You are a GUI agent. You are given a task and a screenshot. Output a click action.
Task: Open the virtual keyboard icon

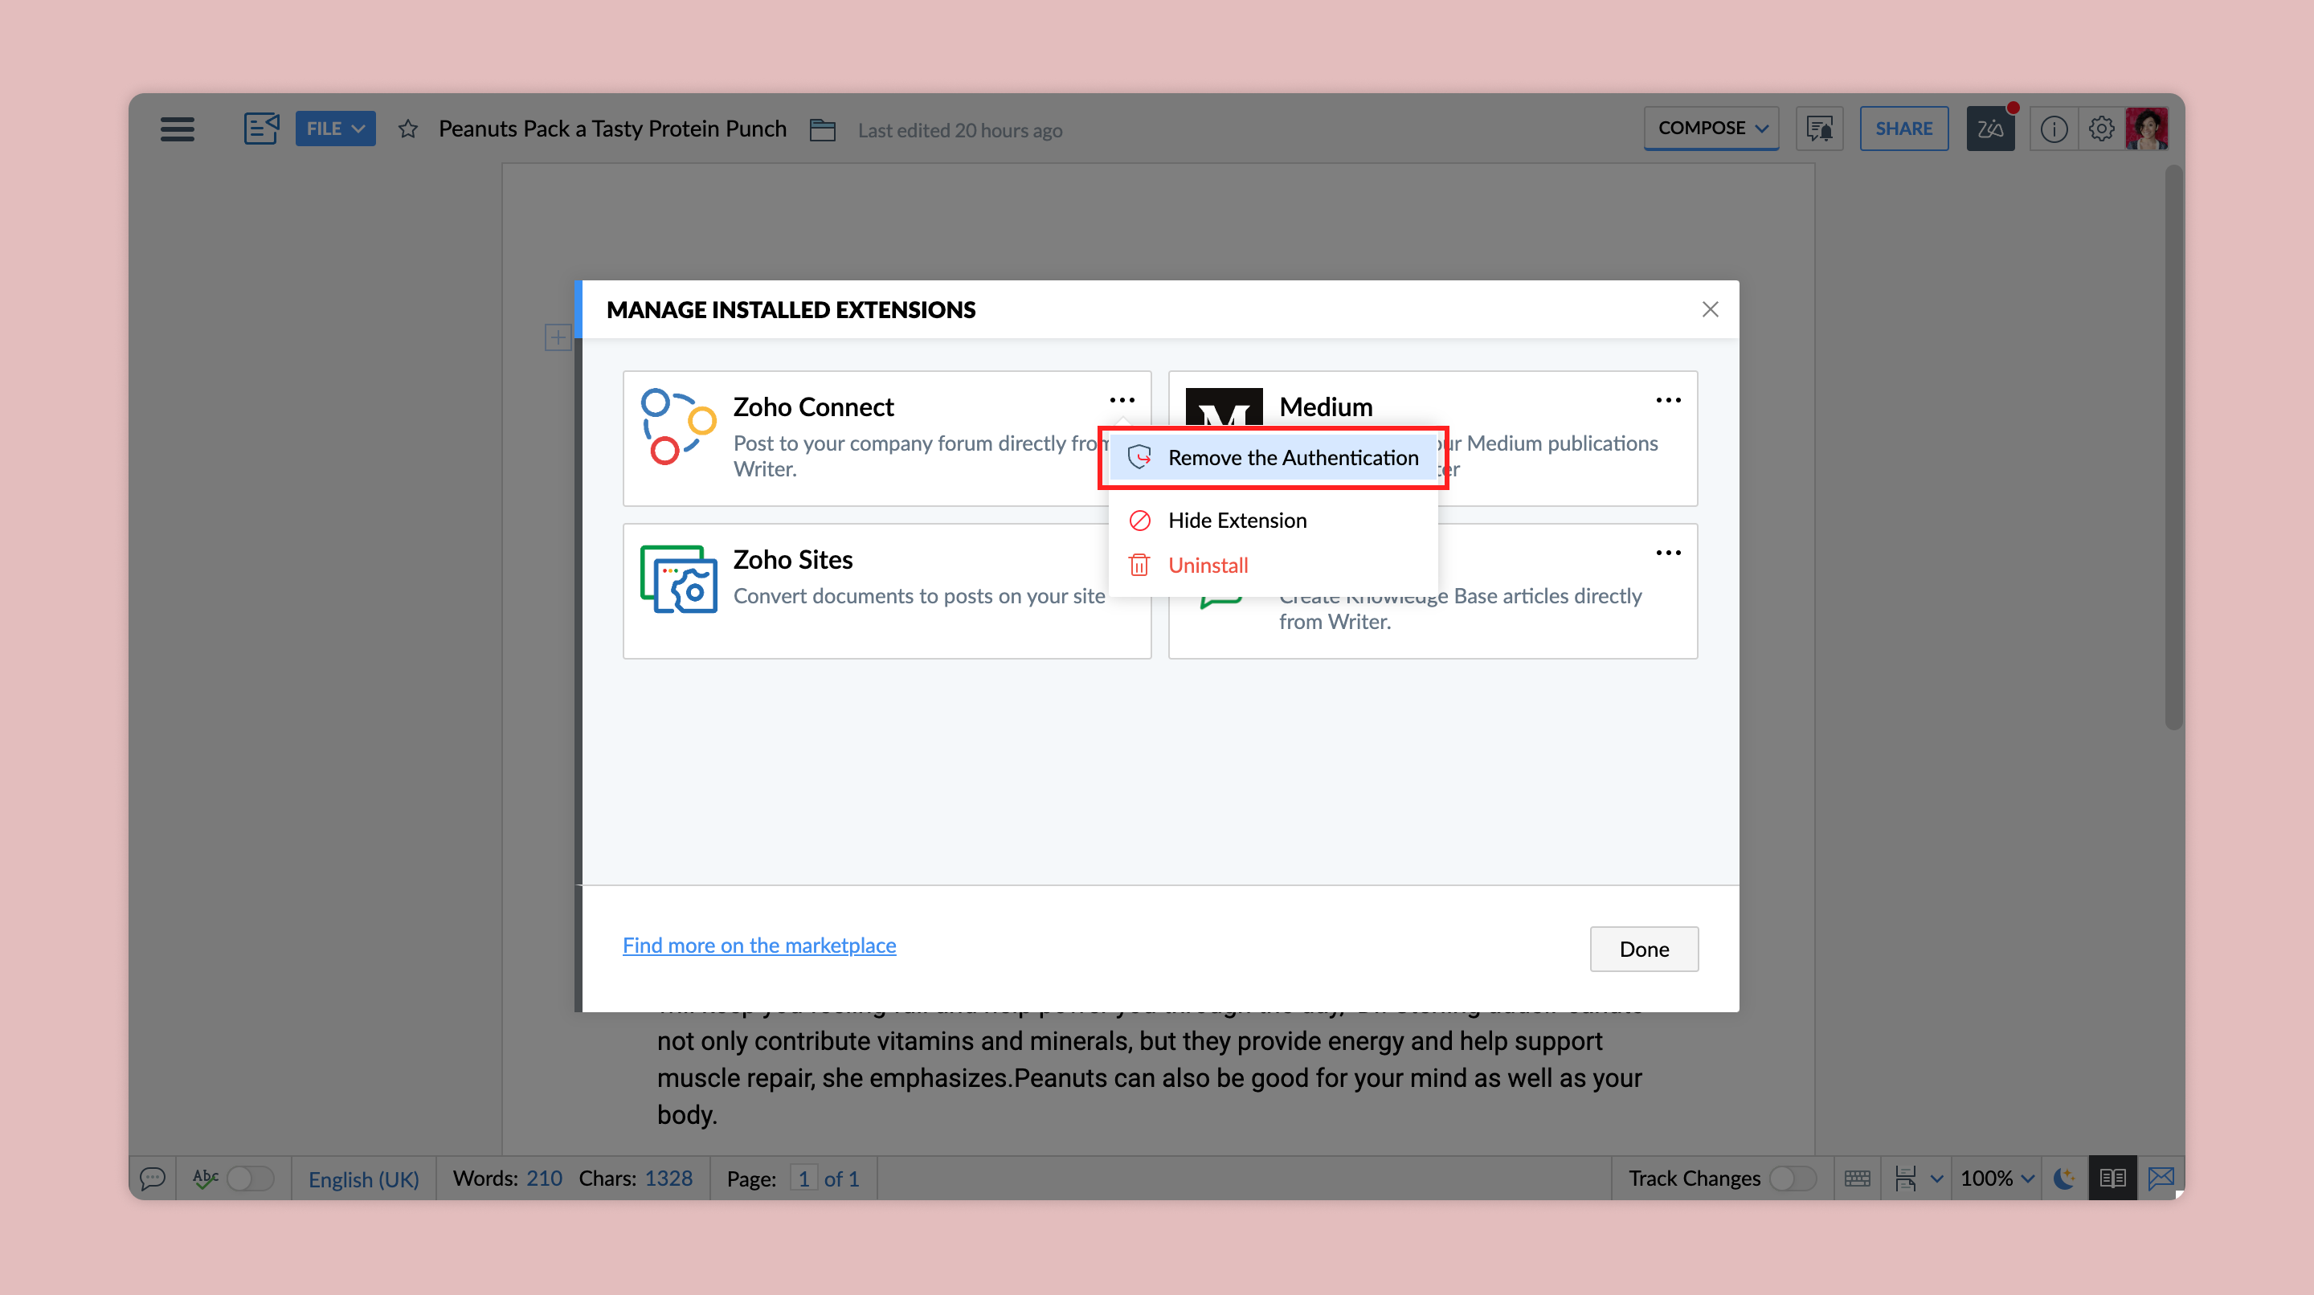(x=1857, y=1179)
